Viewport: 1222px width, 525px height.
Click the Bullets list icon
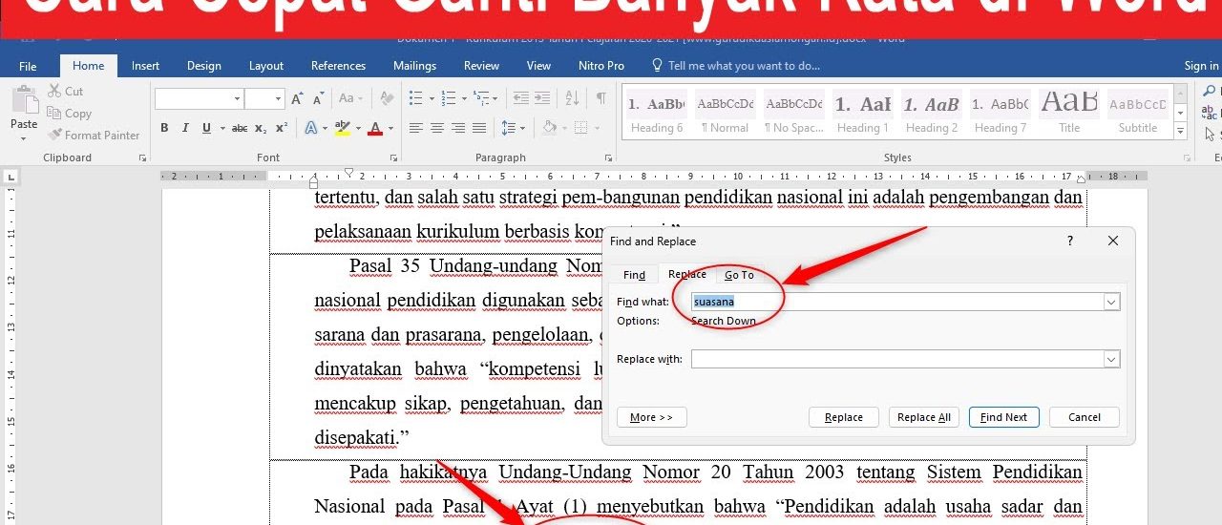[x=415, y=98]
